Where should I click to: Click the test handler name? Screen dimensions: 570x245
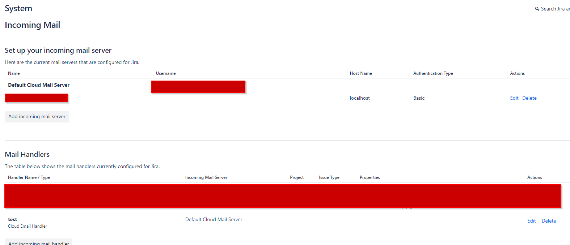point(12,219)
